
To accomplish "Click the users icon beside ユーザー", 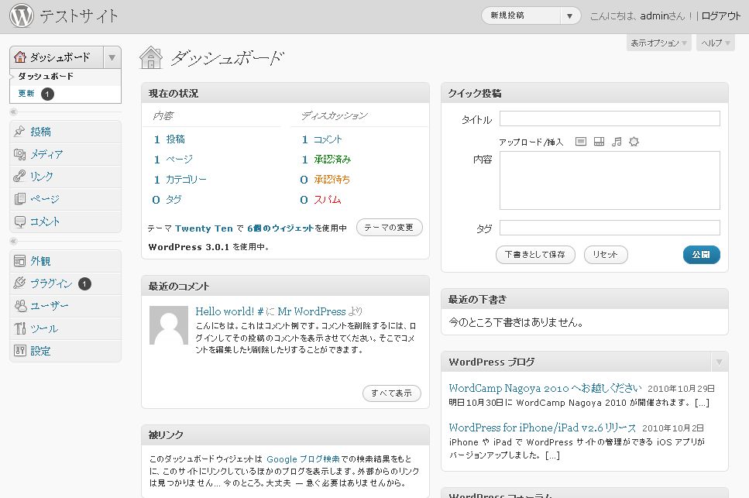I will click(x=19, y=306).
